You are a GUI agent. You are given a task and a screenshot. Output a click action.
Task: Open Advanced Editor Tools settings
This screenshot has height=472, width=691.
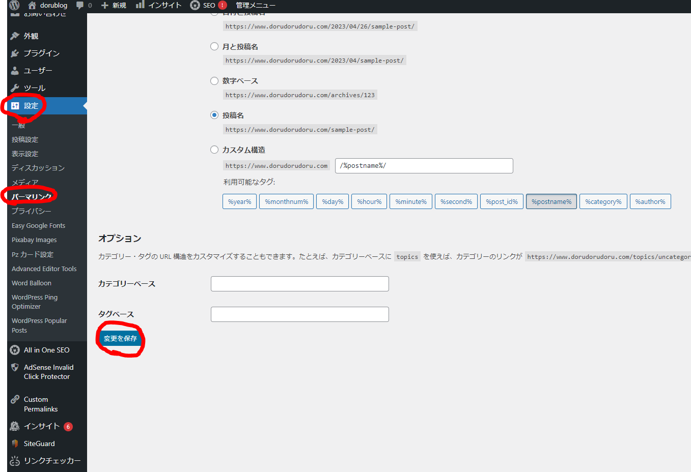44,269
